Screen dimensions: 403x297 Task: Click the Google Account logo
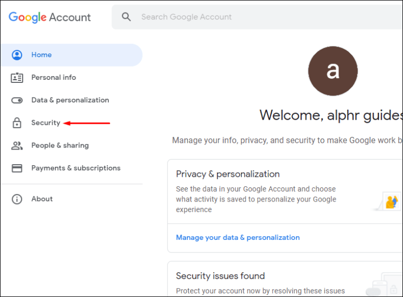[x=50, y=17]
